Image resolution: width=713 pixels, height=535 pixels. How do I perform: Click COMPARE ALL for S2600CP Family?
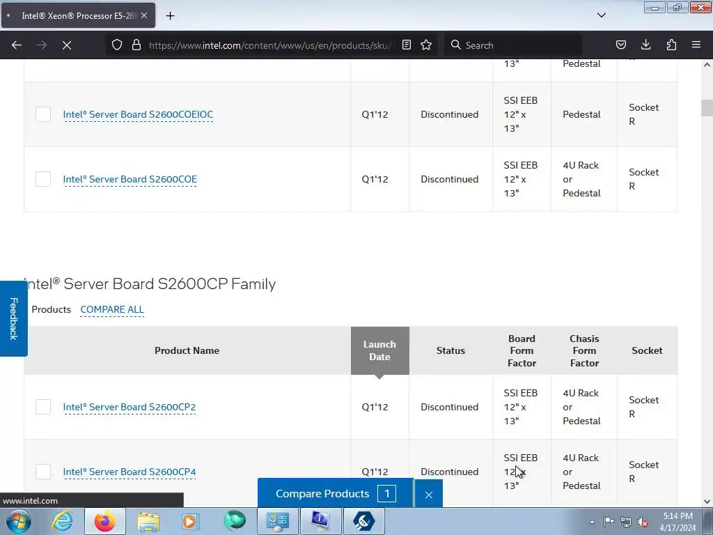[112, 309]
